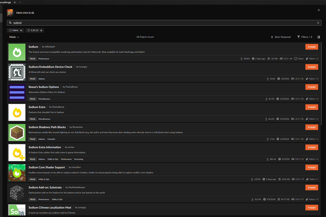Click the magnifier search icon
326x217 pixels.
click(10, 23)
